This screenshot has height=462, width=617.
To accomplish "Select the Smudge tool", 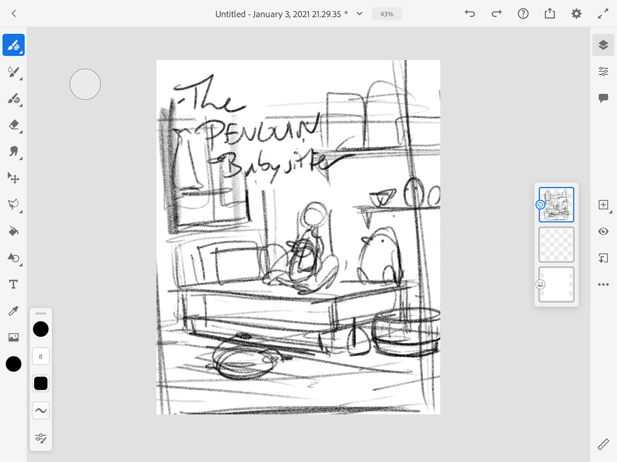I will coord(13,151).
